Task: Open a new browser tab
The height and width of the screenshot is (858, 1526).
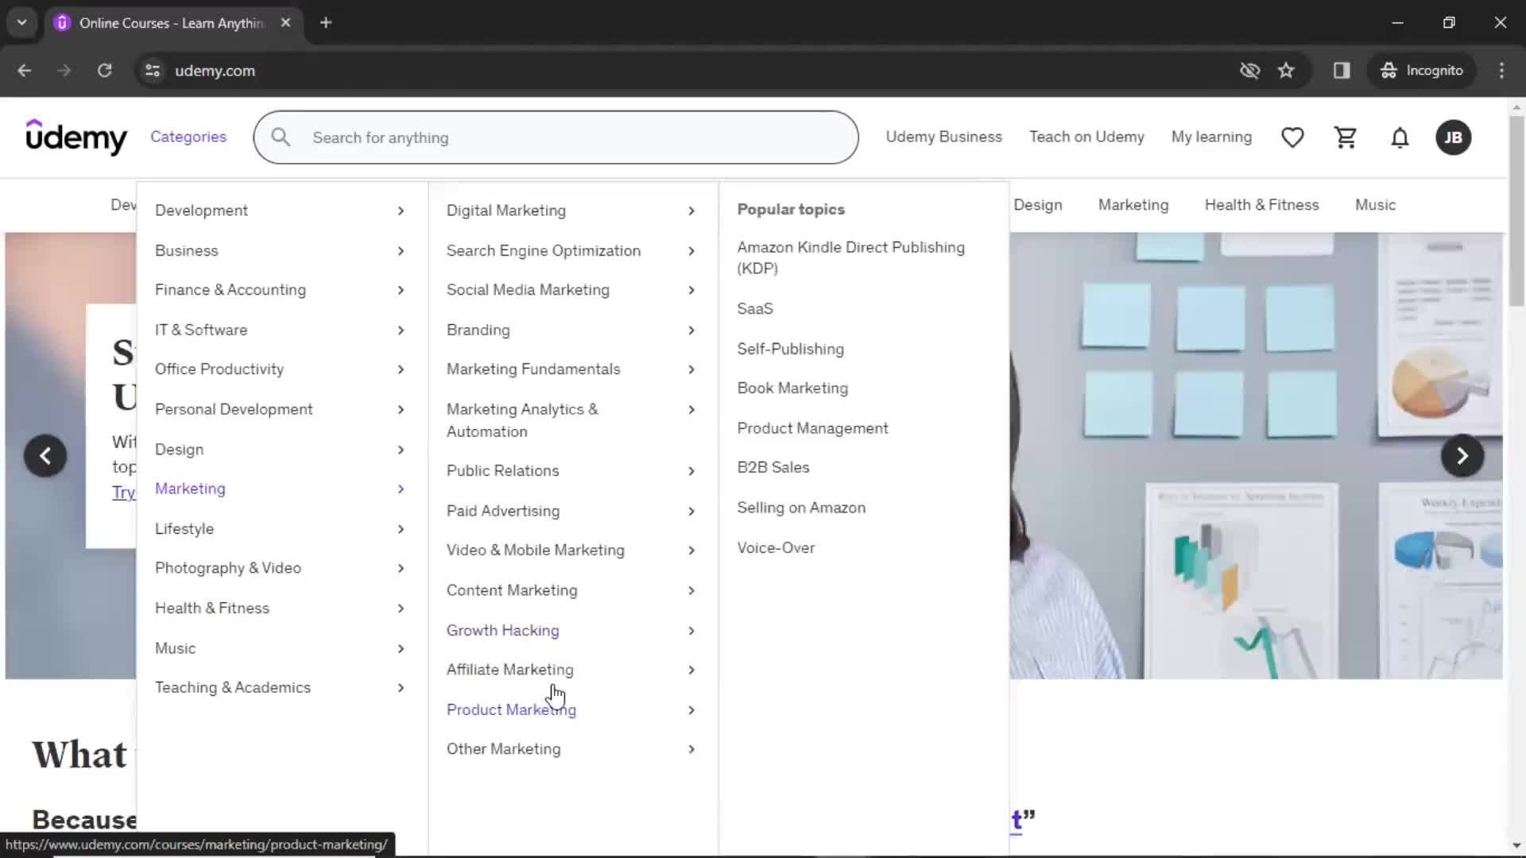Action: (326, 23)
